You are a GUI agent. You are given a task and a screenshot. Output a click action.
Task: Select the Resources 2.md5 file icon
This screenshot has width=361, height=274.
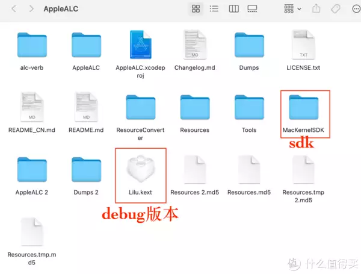pyautogui.click(x=195, y=169)
